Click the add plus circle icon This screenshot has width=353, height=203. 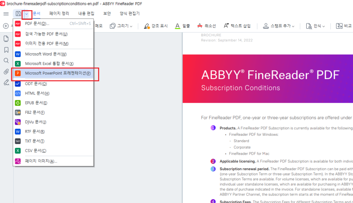(x=6, y=26)
